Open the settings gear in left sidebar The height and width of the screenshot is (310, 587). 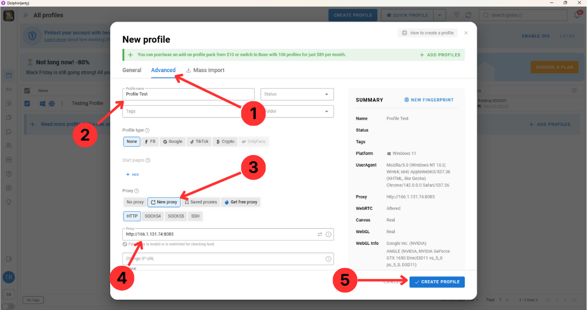coord(8,188)
